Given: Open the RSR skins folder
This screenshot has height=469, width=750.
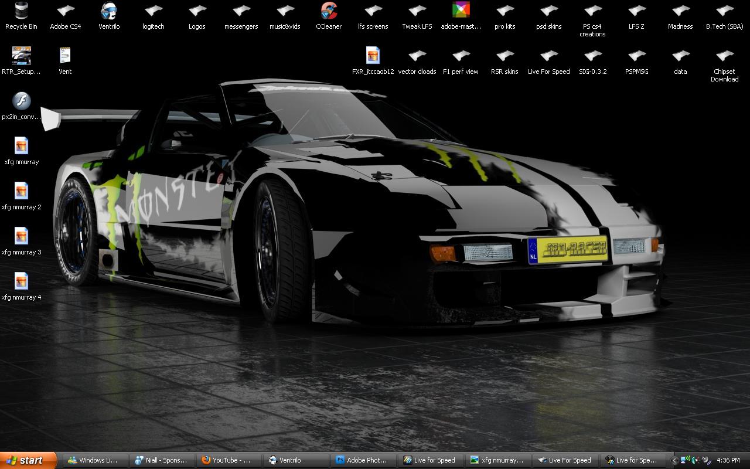Looking at the screenshot, I should click(x=504, y=61).
